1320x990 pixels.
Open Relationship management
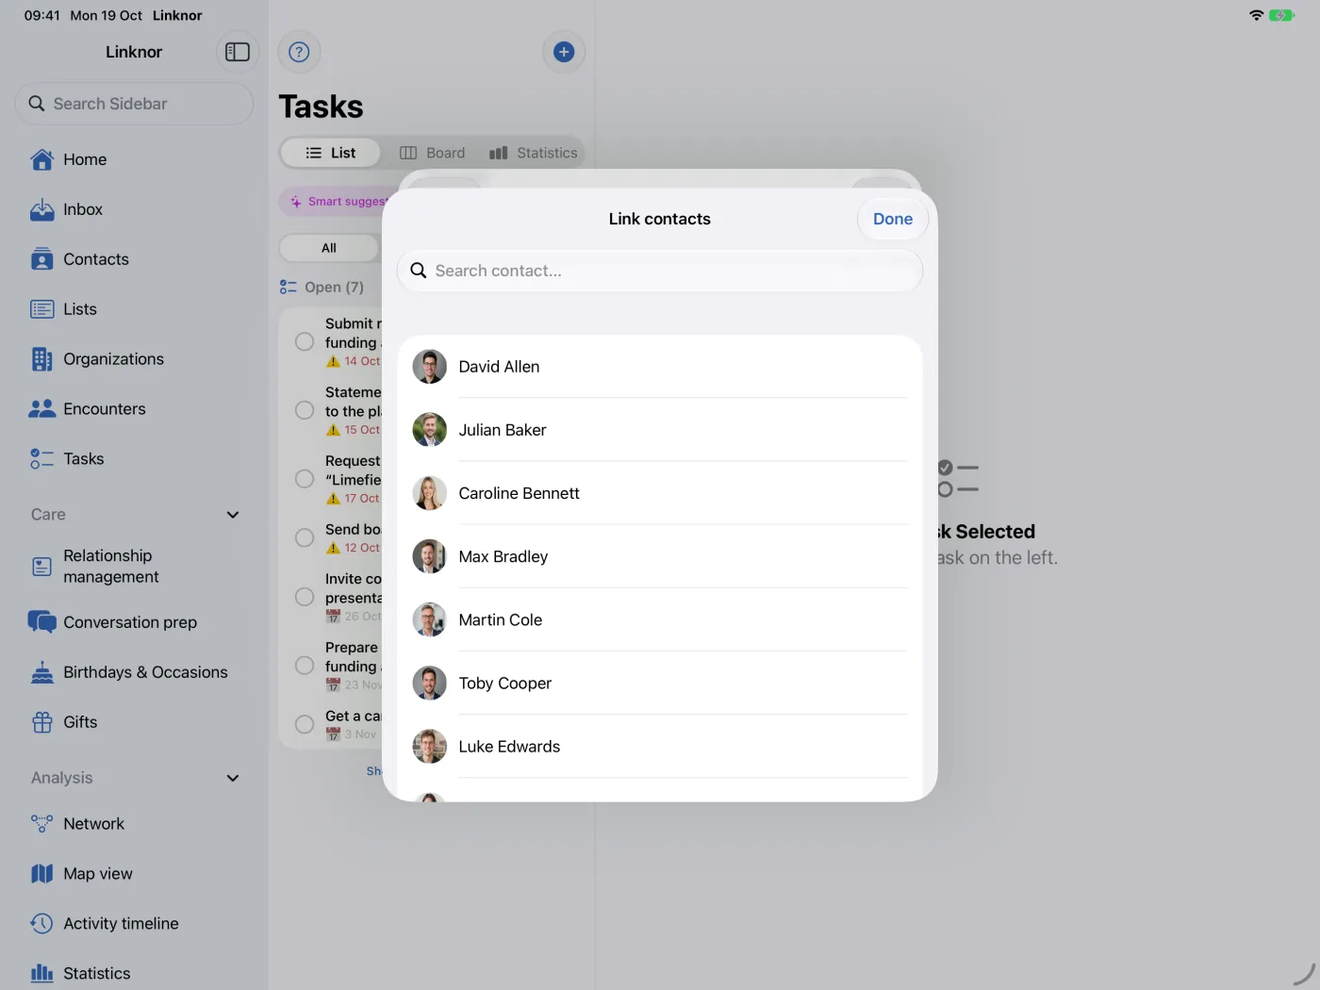point(134,566)
